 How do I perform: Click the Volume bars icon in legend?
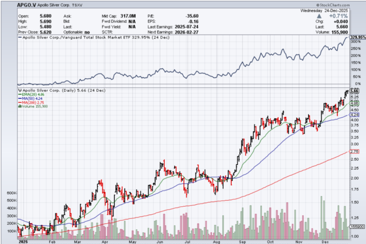click(19, 106)
